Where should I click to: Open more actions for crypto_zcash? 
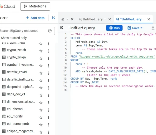pyautogui.click(x=49, y=51)
